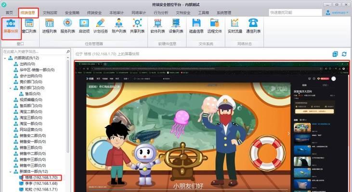
Task: Open the 计划任务 scheduled tasks
Action: pyautogui.click(x=101, y=26)
